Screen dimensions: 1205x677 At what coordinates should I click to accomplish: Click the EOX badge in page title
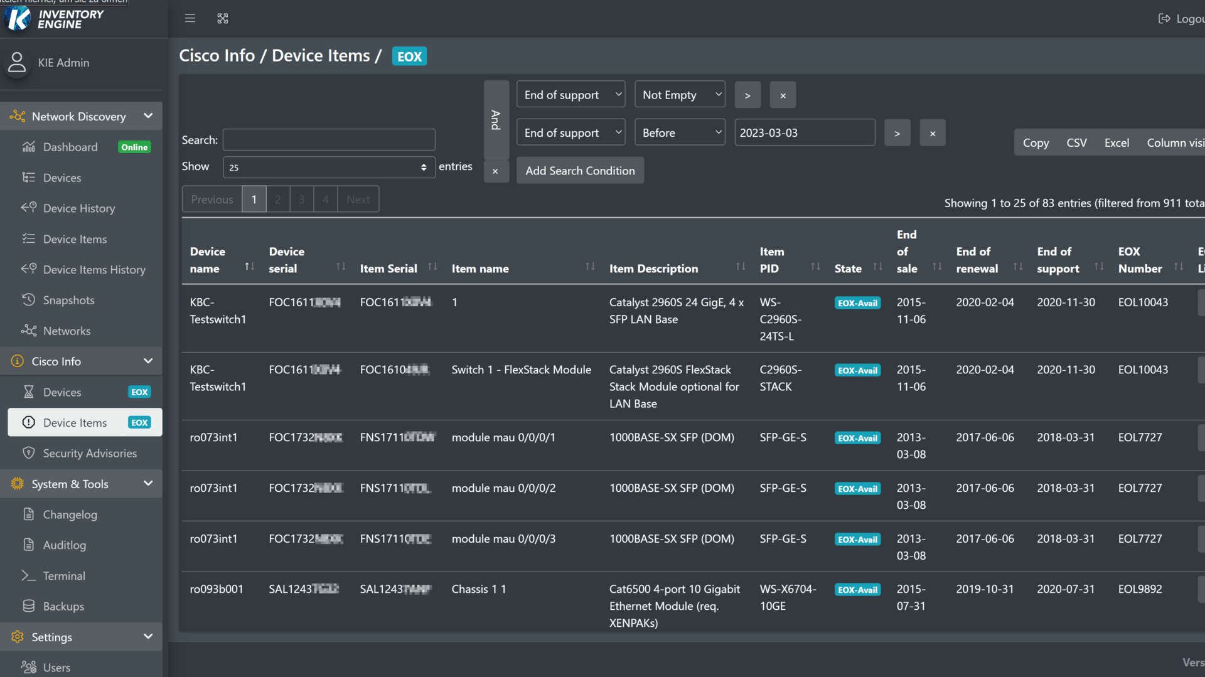pyautogui.click(x=409, y=56)
